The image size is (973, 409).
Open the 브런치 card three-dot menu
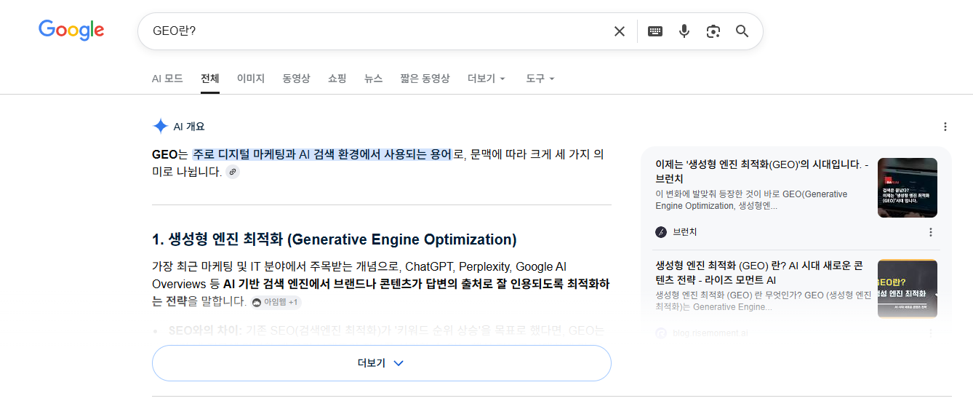coord(931,232)
